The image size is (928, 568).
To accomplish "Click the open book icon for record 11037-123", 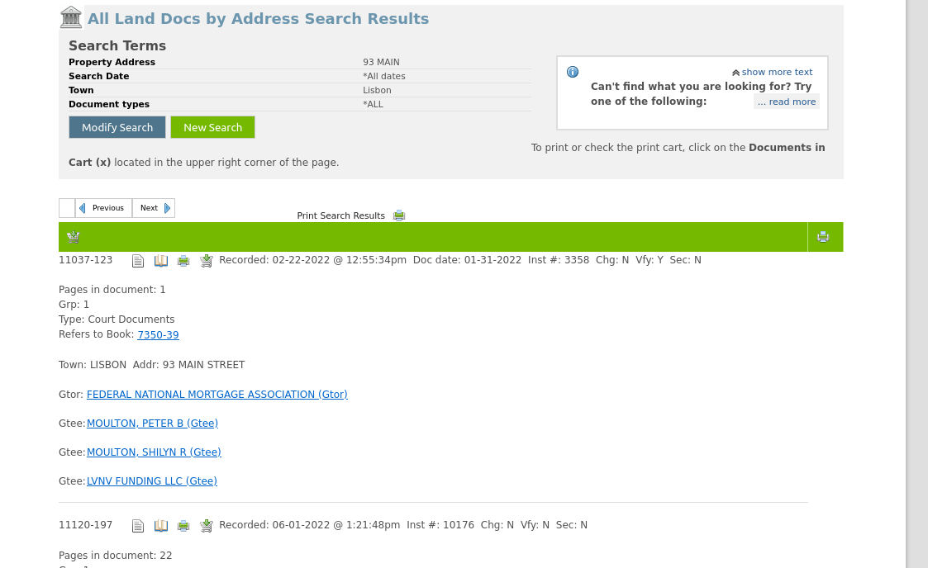I will [161, 261].
